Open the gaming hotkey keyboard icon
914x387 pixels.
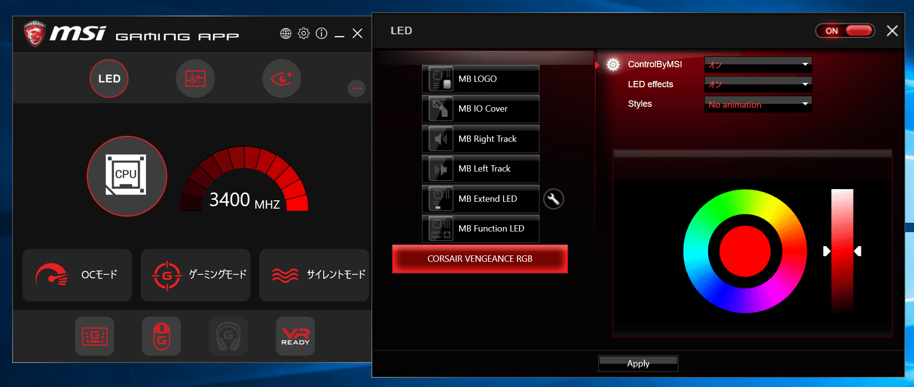(x=95, y=336)
